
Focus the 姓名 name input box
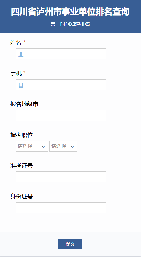point(61,54)
